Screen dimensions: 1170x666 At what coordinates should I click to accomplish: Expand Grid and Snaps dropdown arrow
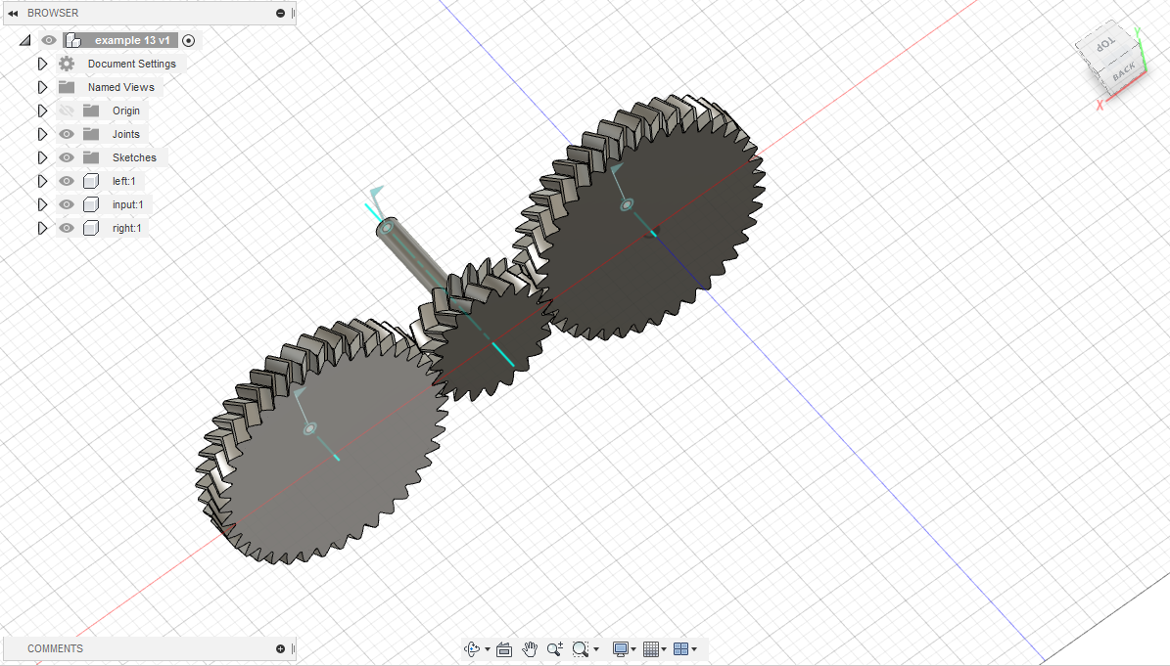[664, 648]
